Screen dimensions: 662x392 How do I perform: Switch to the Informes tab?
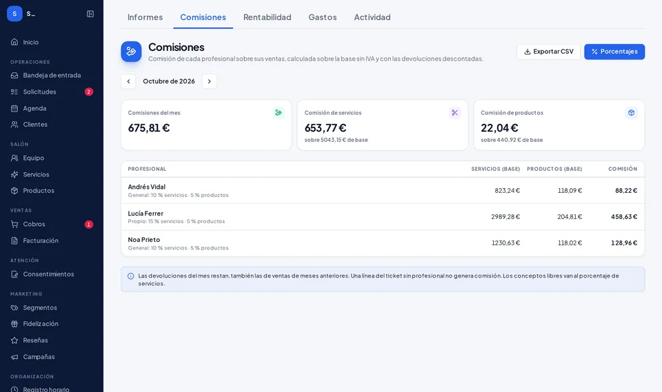click(x=145, y=17)
